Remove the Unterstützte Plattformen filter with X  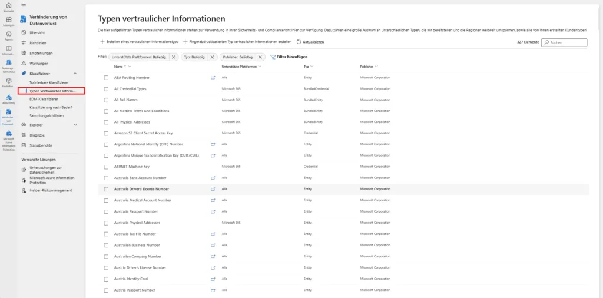[174, 57]
